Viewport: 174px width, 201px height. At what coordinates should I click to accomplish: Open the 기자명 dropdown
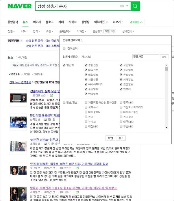tap(81, 31)
